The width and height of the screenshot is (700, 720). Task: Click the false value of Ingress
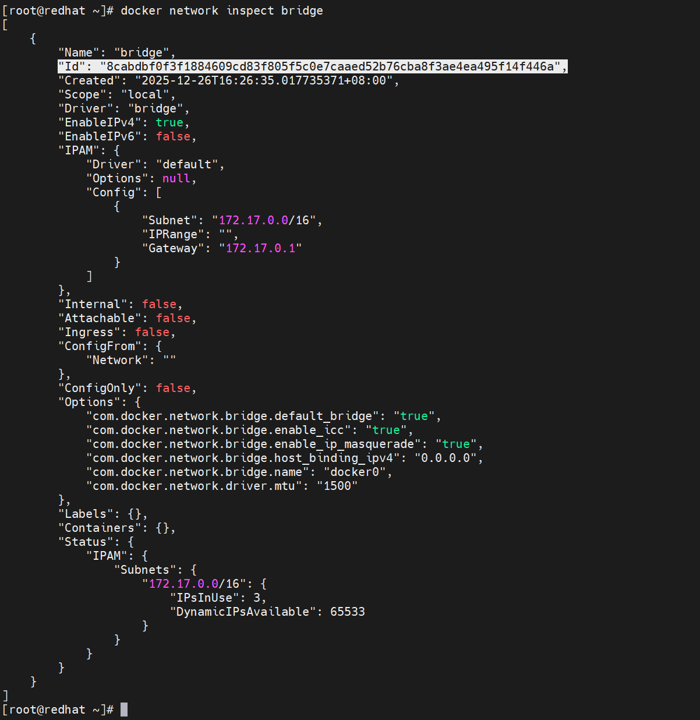(x=152, y=332)
